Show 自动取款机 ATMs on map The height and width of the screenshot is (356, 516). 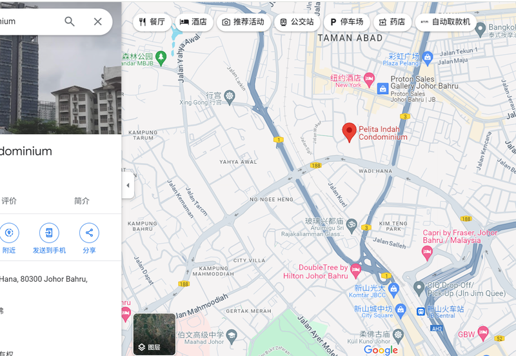point(445,22)
